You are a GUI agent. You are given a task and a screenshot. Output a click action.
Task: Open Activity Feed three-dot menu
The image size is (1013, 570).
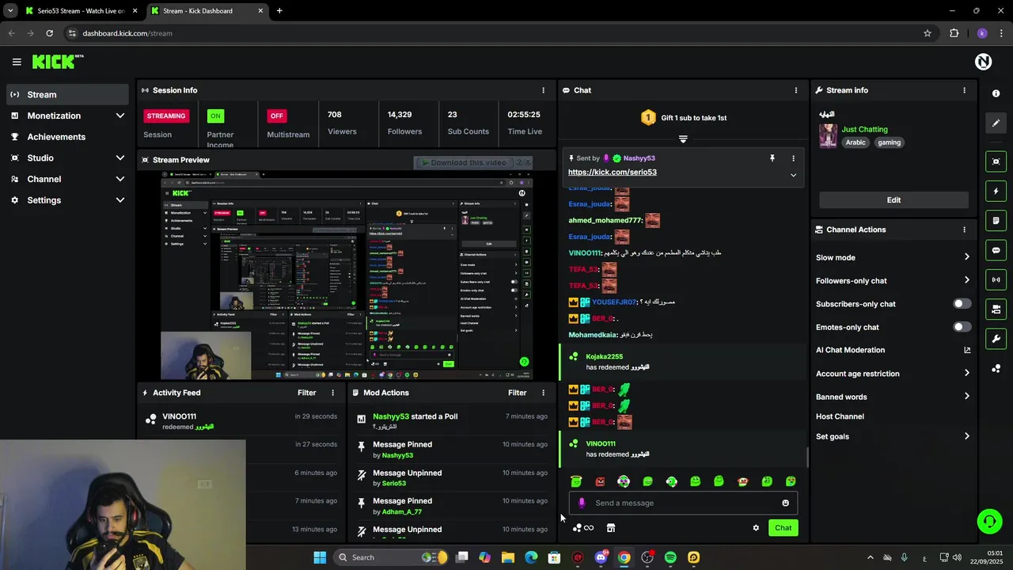(332, 393)
